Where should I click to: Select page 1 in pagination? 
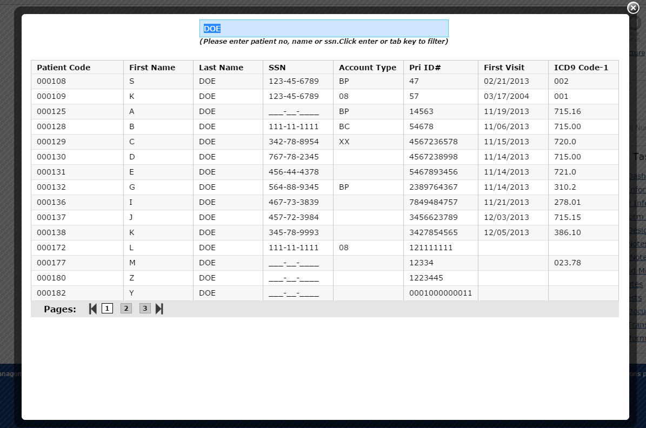[x=107, y=309]
